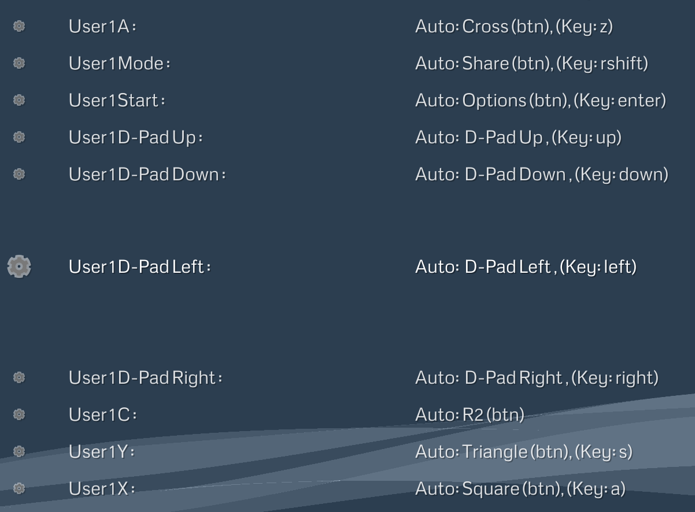Change the Auto: Share (btn) binding
This screenshot has width=695, height=512.
[531, 64]
